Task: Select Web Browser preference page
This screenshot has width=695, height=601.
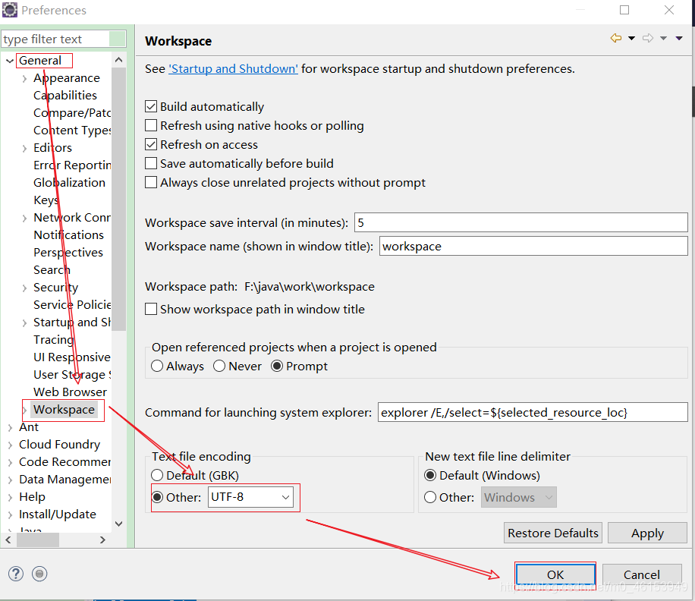Action: click(70, 392)
